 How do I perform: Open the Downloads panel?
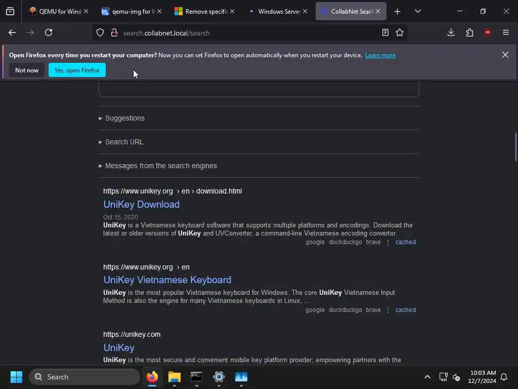coord(451,32)
